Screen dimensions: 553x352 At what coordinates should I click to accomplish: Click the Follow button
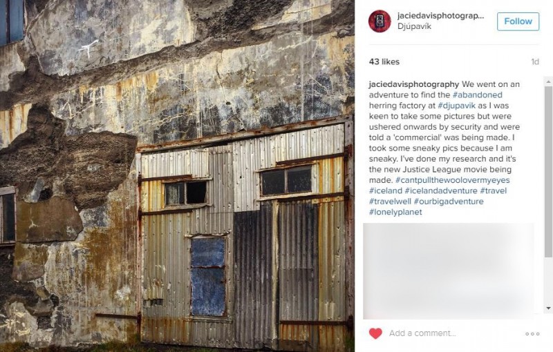click(518, 21)
